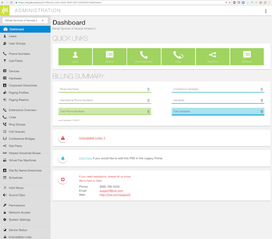Open the Devices quick link tile
The image size is (272, 239).
109,57
